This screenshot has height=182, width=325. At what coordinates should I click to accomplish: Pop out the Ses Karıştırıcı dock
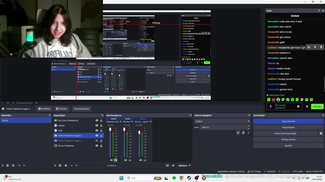point(190,115)
